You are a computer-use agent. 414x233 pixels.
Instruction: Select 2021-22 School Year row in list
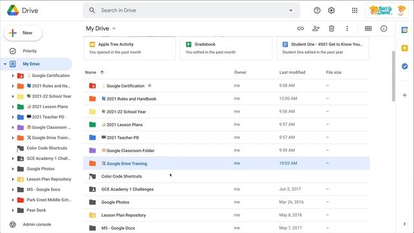point(226,111)
